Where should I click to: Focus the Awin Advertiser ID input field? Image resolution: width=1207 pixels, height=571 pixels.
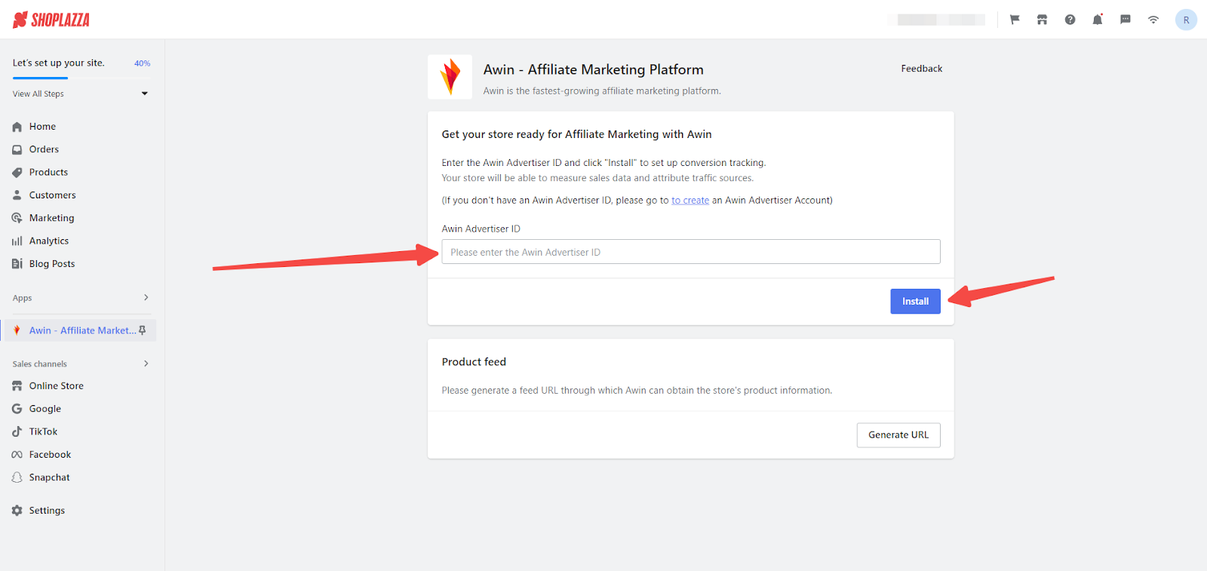(691, 252)
